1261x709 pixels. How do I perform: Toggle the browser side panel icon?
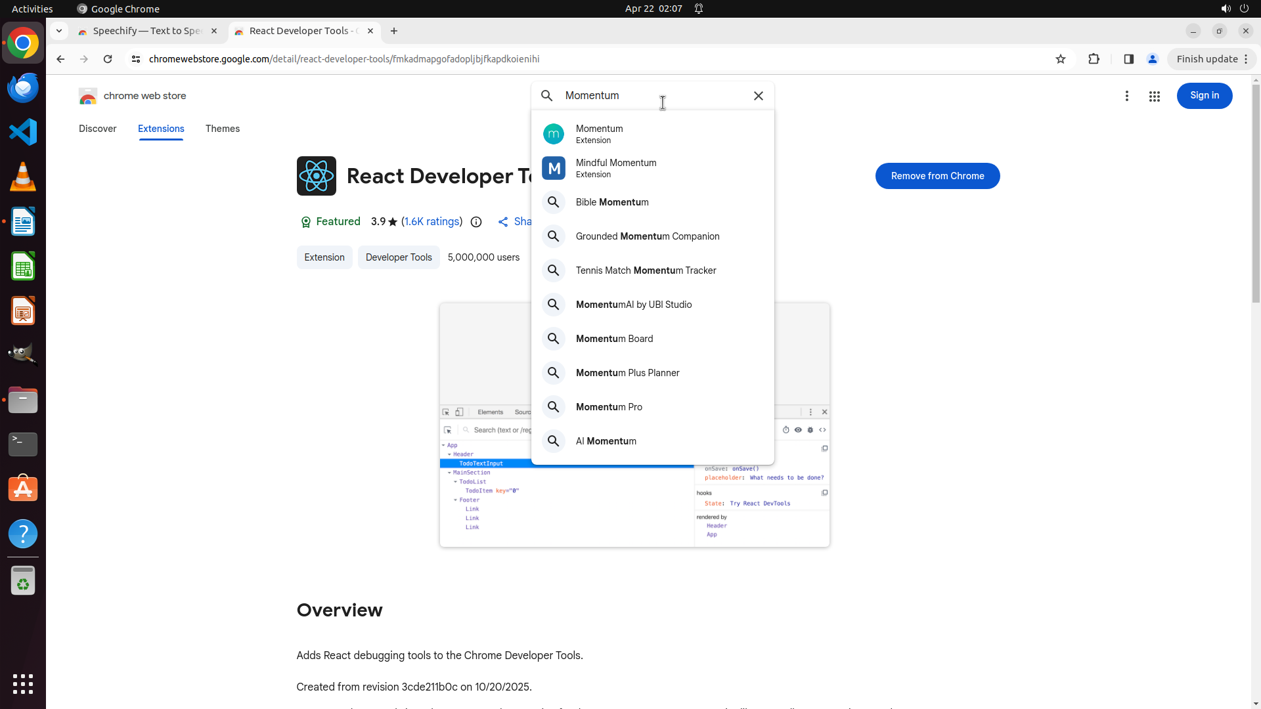[1128, 59]
